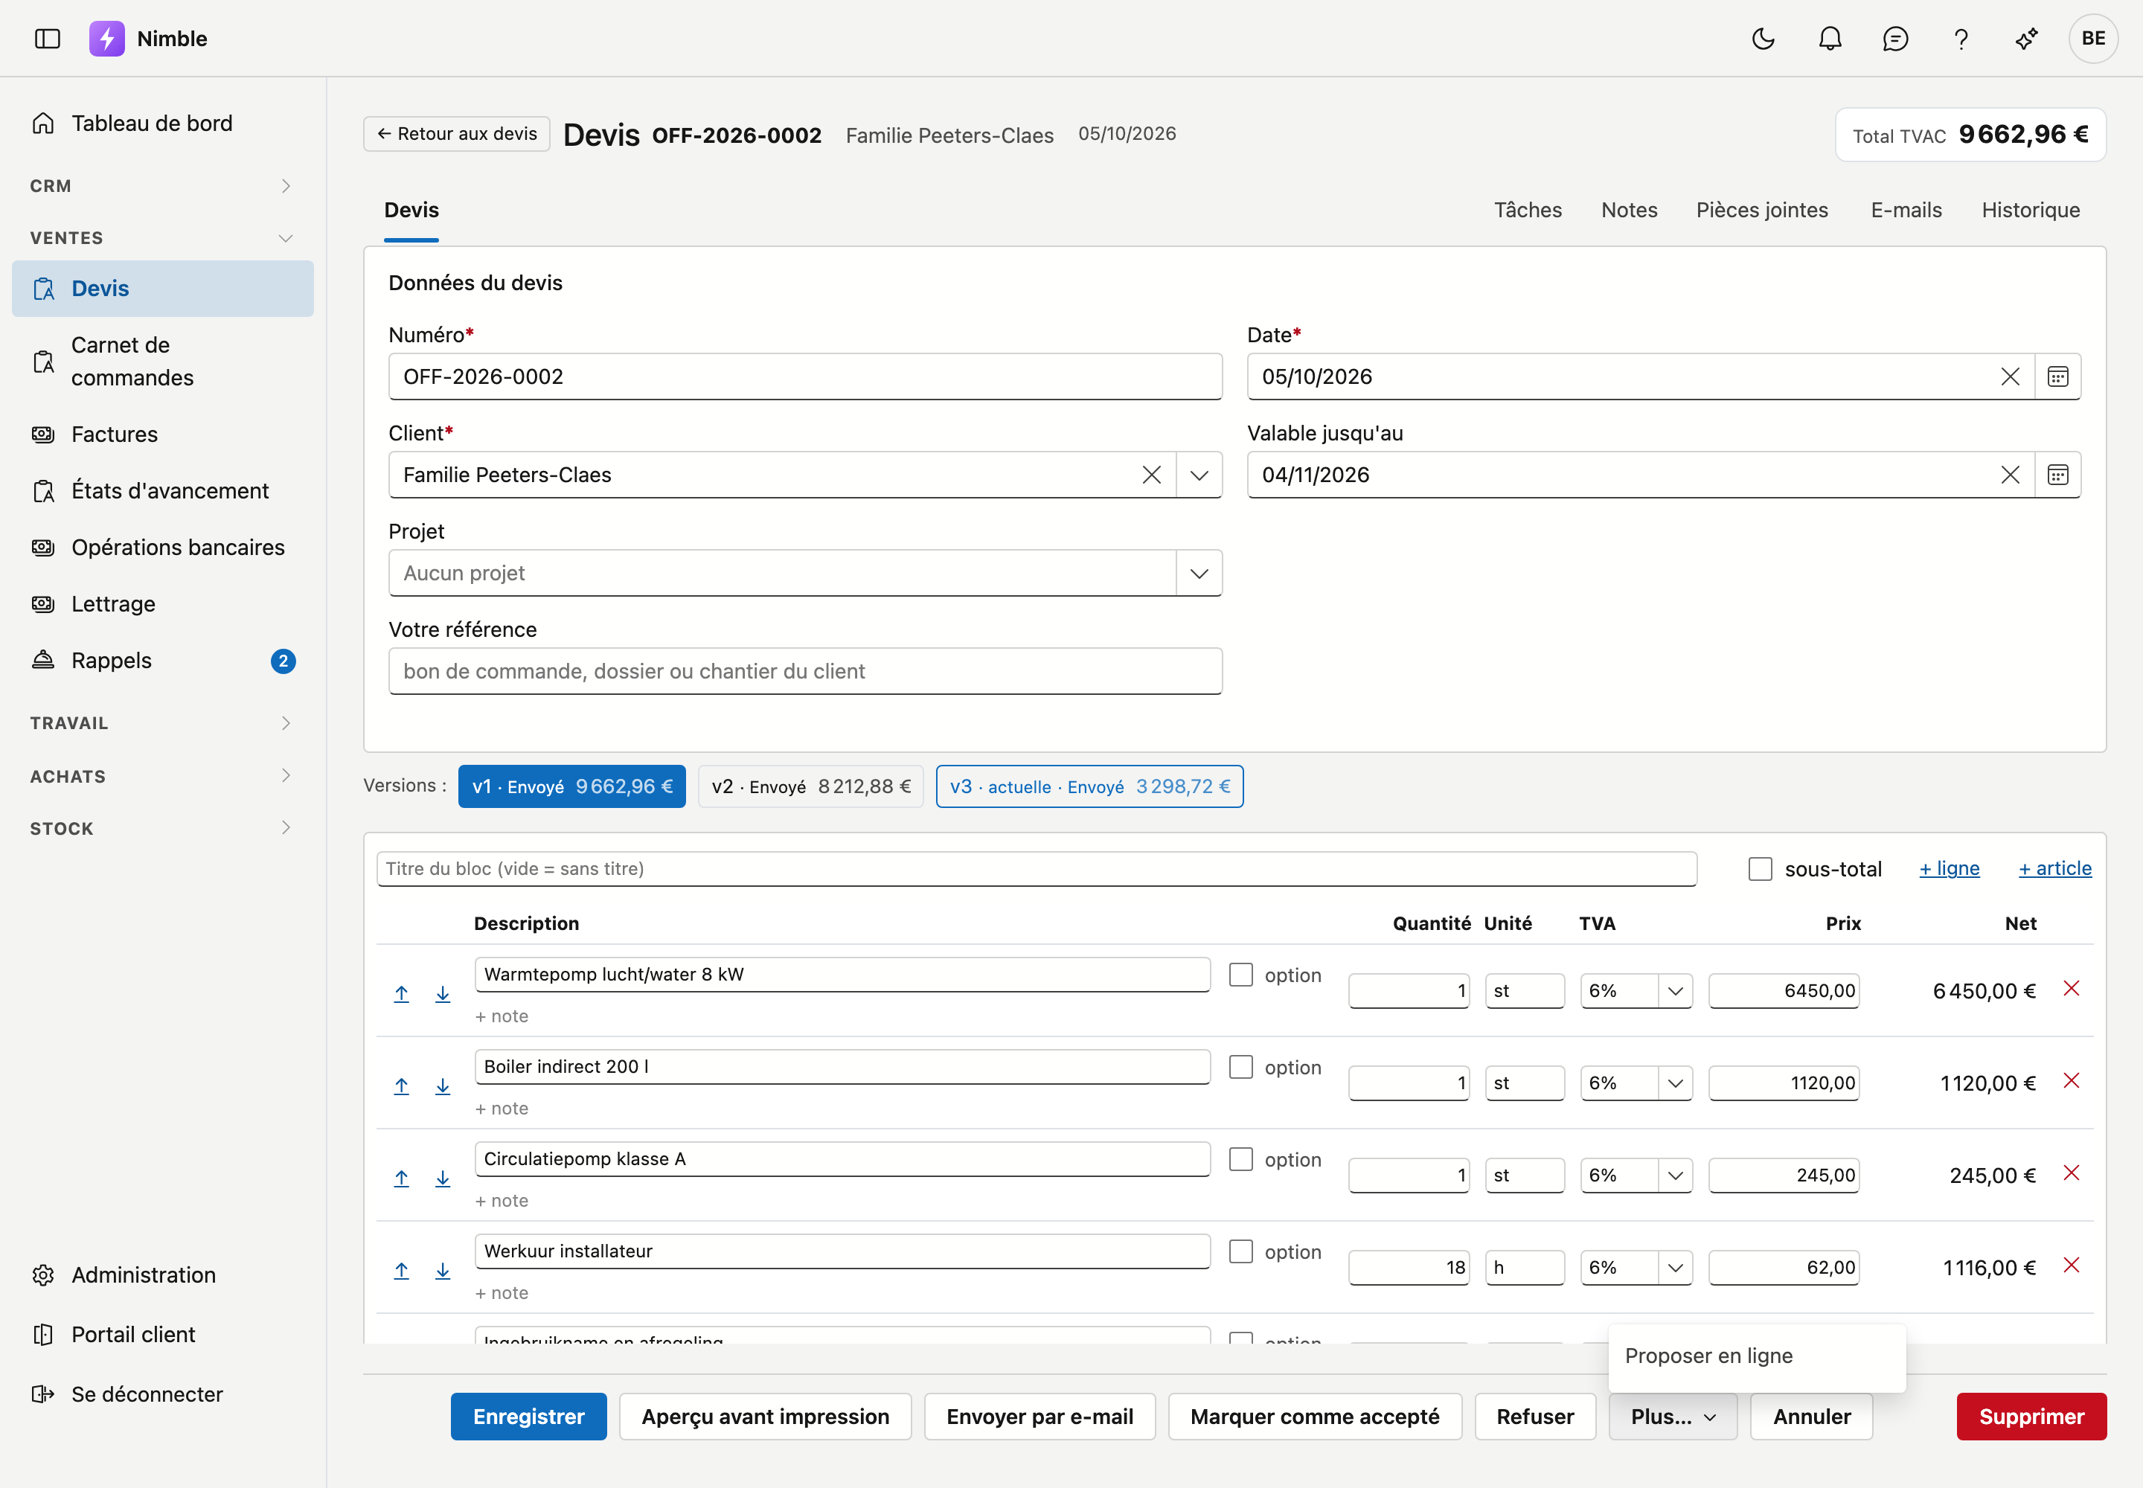
Task: Open help question mark icon
Action: tap(1961, 38)
